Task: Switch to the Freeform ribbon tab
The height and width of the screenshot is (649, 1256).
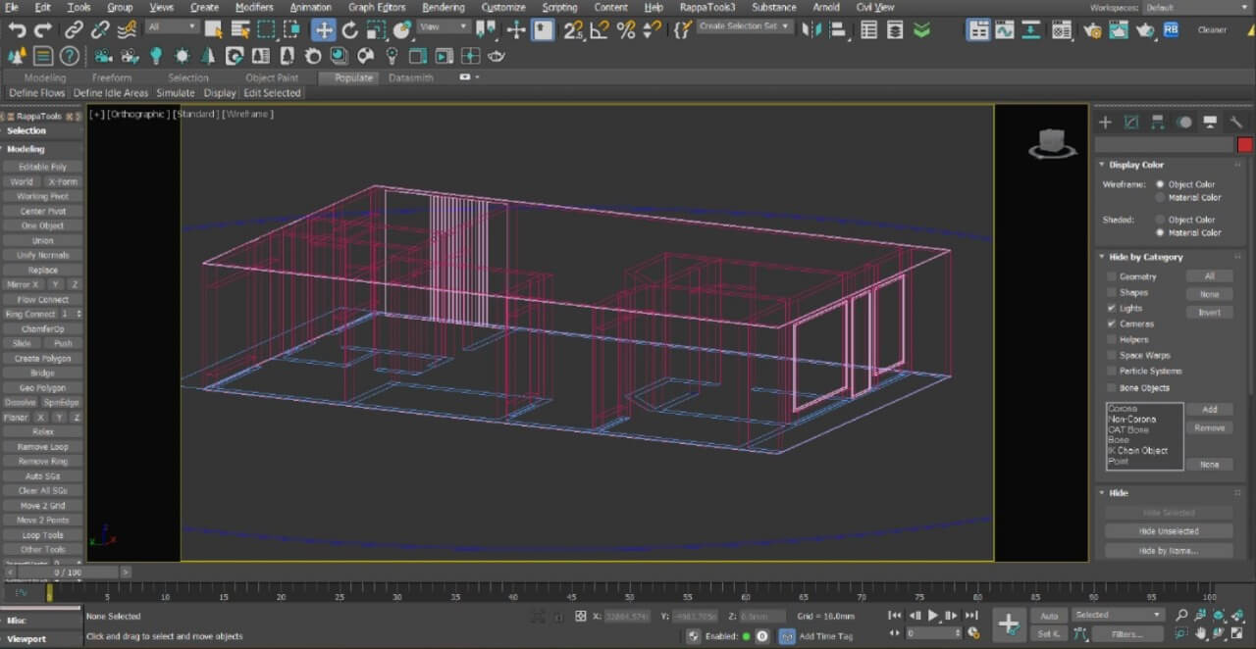Action: (x=111, y=77)
